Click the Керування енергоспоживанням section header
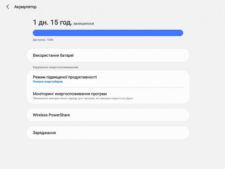225x169 pixels. [x=55, y=67]
